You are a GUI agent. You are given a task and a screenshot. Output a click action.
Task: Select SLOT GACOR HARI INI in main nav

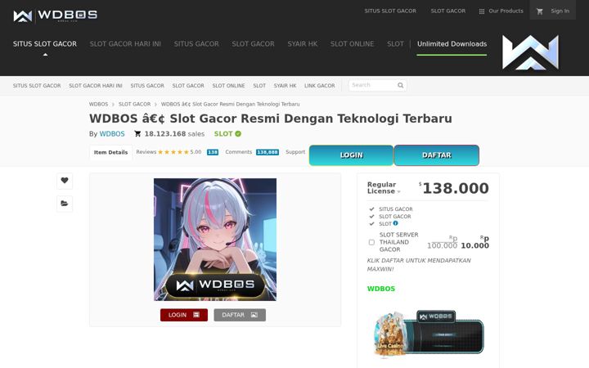tap(125, 44)
